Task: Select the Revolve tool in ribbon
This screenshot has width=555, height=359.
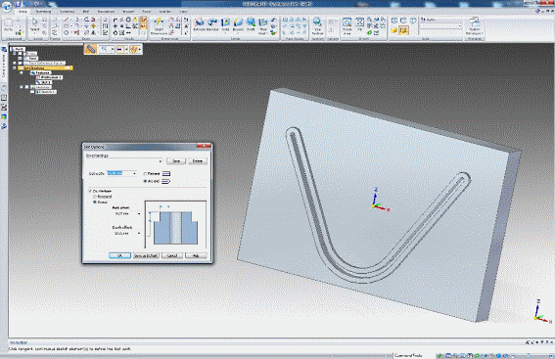Action: coord(212,24)
